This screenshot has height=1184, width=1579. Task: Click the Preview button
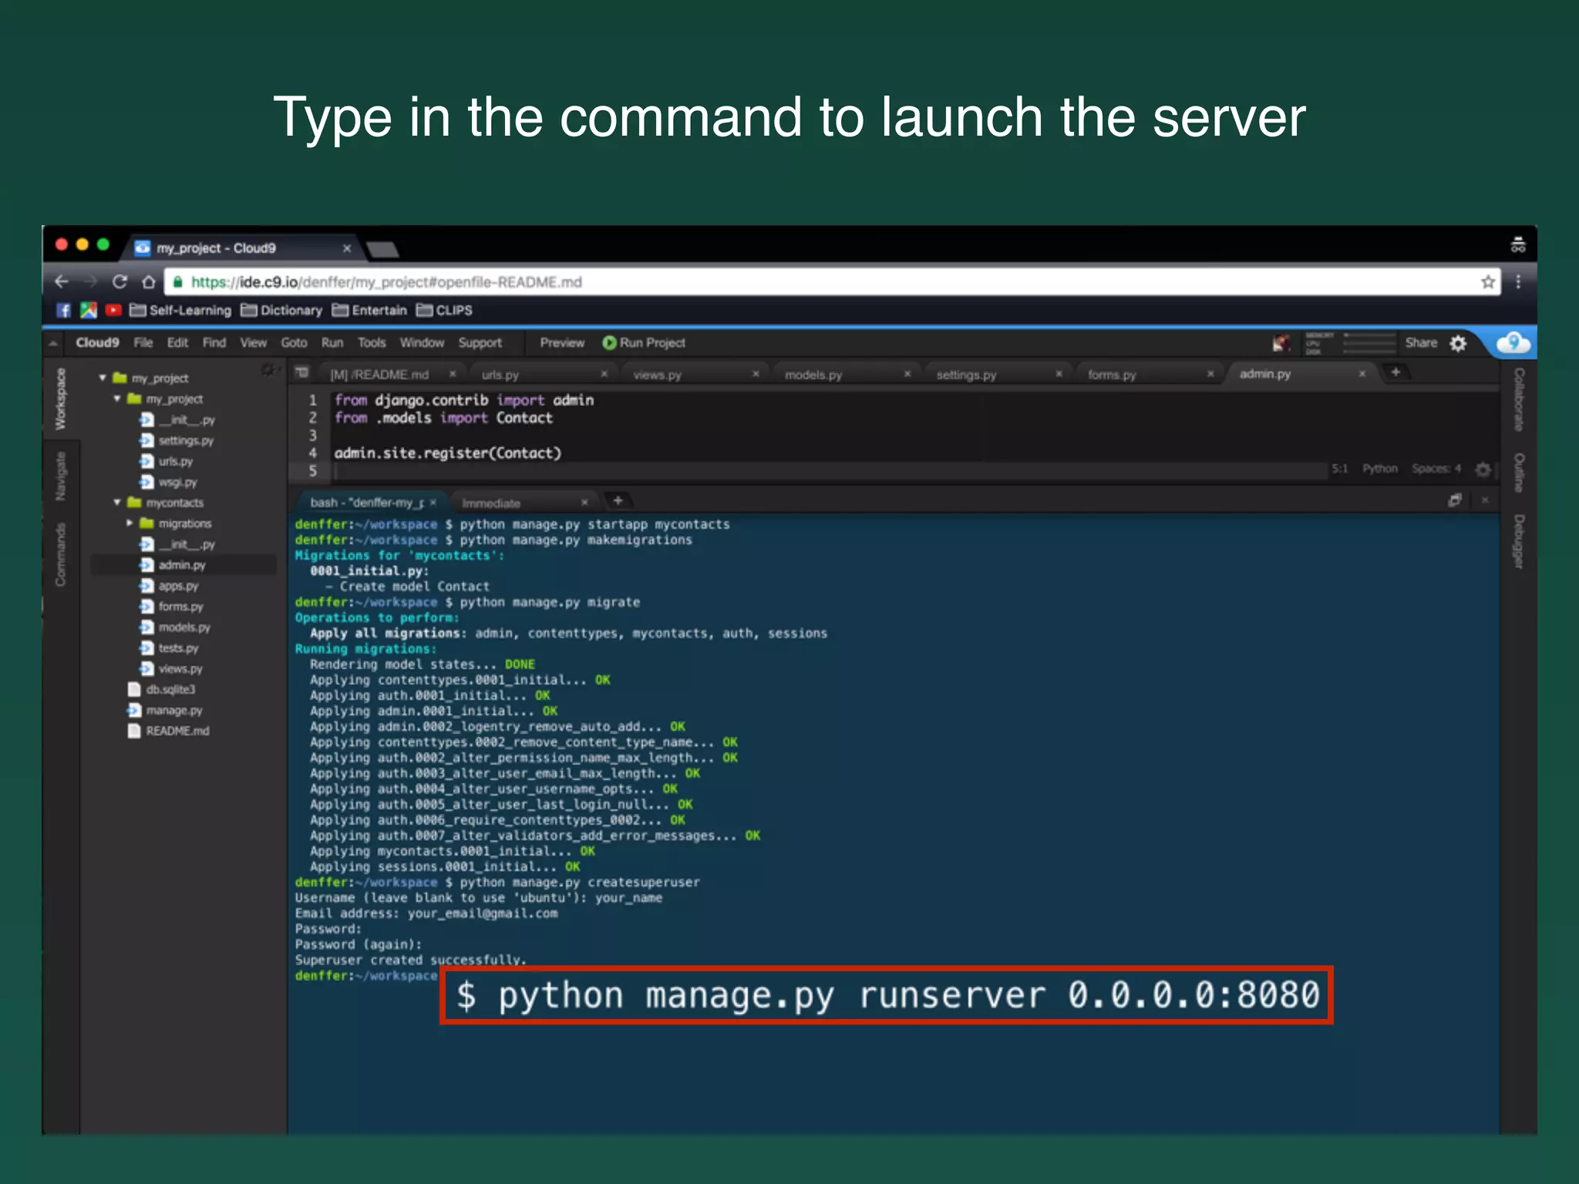coord(561,343)
